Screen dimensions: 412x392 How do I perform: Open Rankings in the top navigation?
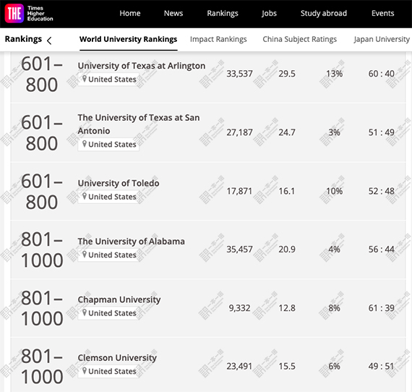[x=223, y=14]
